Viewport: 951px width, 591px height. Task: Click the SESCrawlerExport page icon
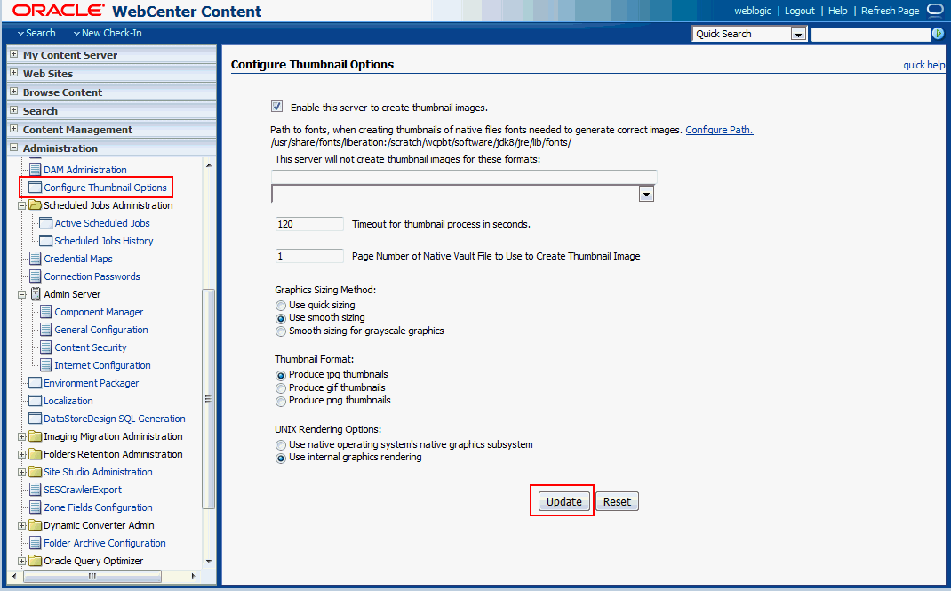tap(36, 489)
